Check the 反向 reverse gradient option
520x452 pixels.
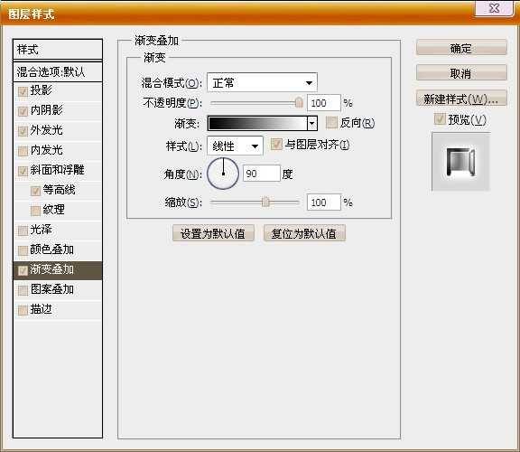click(x=331, y=123)
